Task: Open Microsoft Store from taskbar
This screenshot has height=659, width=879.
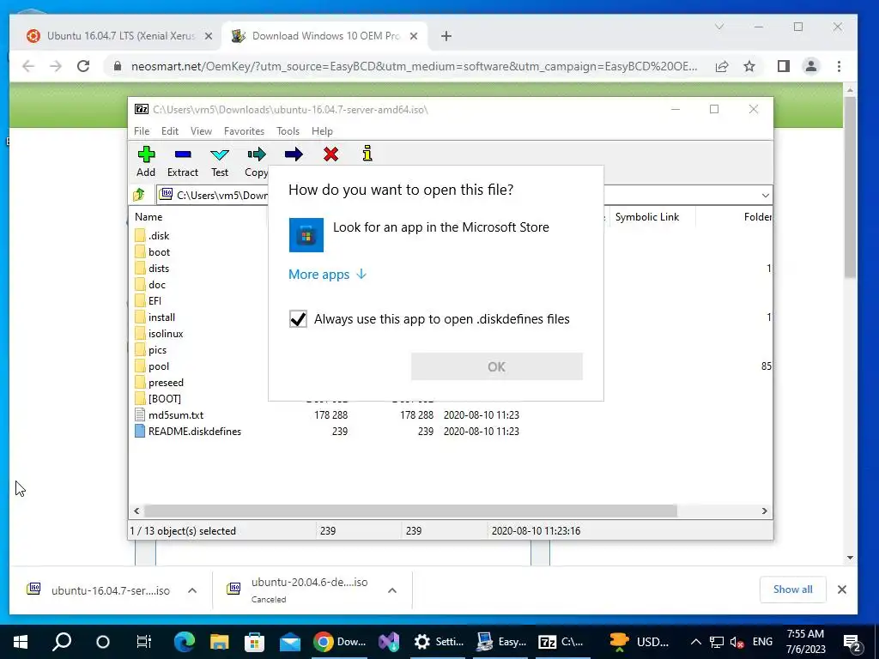Action: (254, 642)
